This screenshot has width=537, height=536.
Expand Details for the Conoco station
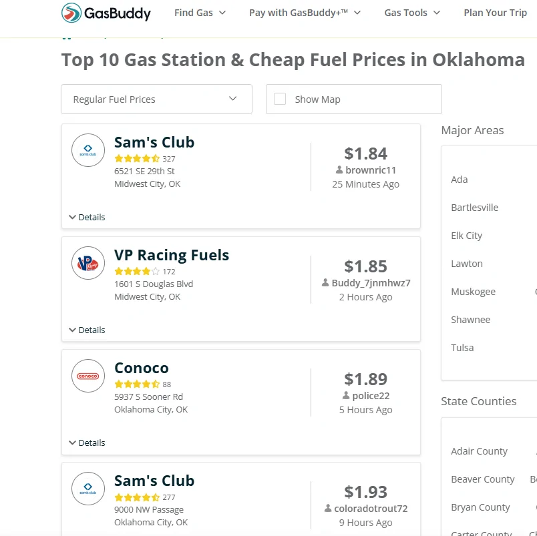tap(87, 443)
